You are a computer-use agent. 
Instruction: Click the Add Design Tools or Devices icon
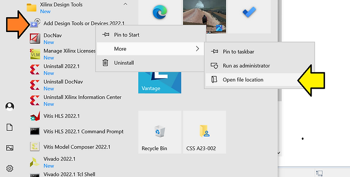pos(35,23)
